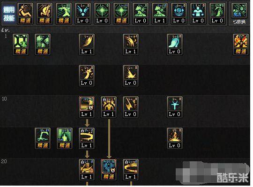Select the cyan hand skill at Lv 0
Image resolution: width=253 pixels, height=187 pixels.
pyautogui.click(x=175, y=44)
